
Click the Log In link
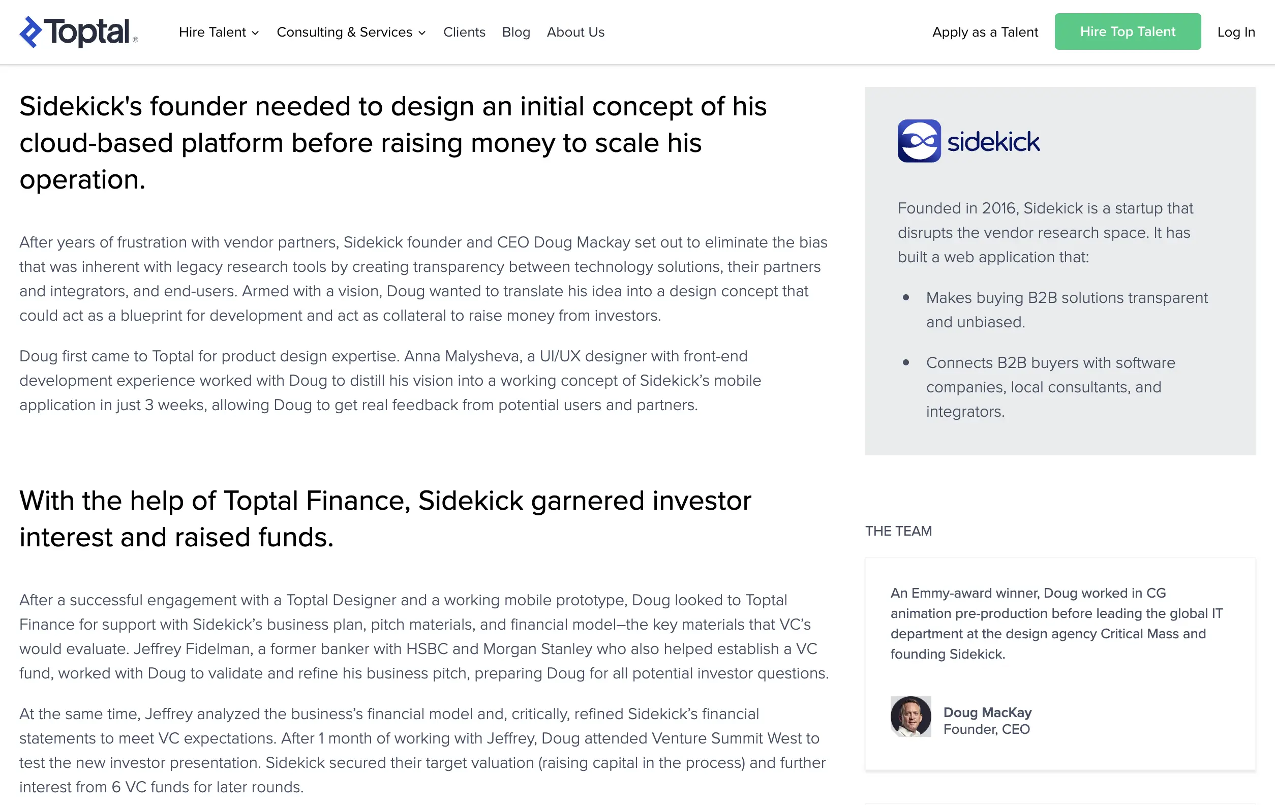coord(1236,33)
